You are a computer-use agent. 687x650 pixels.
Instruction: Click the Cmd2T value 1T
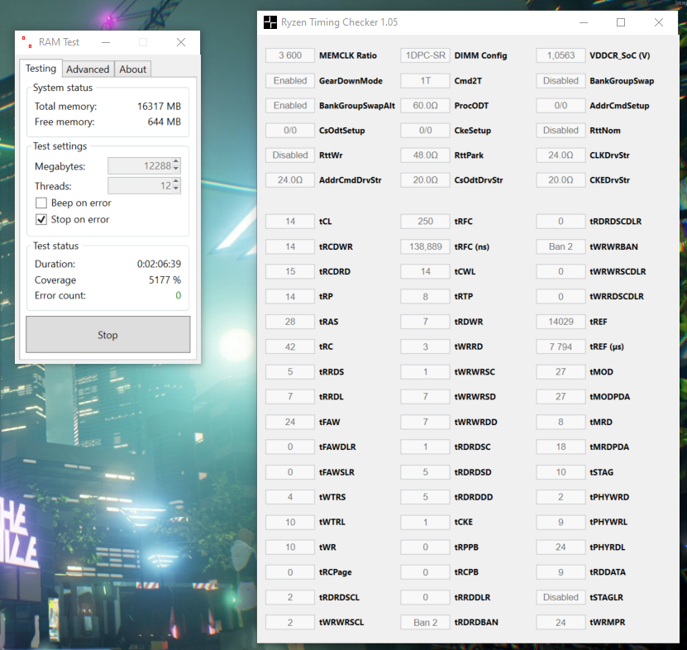pos(425,81)
